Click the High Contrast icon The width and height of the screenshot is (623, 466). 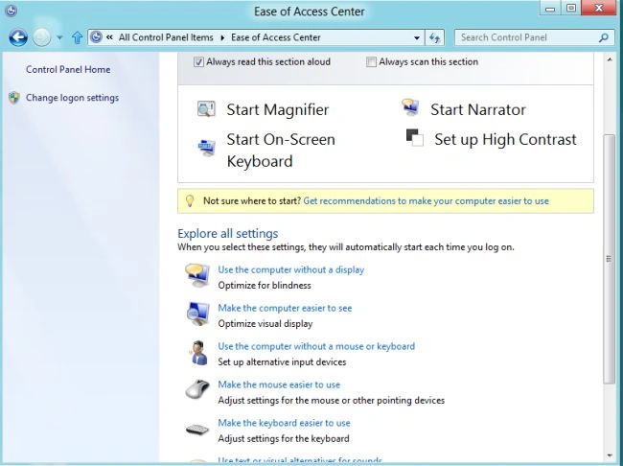(414, 137)
